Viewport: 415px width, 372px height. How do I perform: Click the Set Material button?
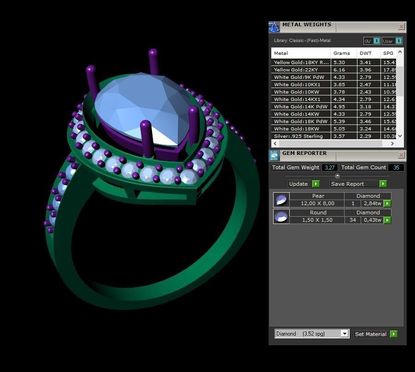click(x=372, y=334)
